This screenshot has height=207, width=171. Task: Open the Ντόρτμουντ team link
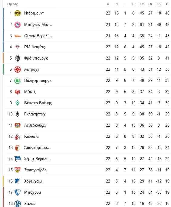tap(34, 13)
